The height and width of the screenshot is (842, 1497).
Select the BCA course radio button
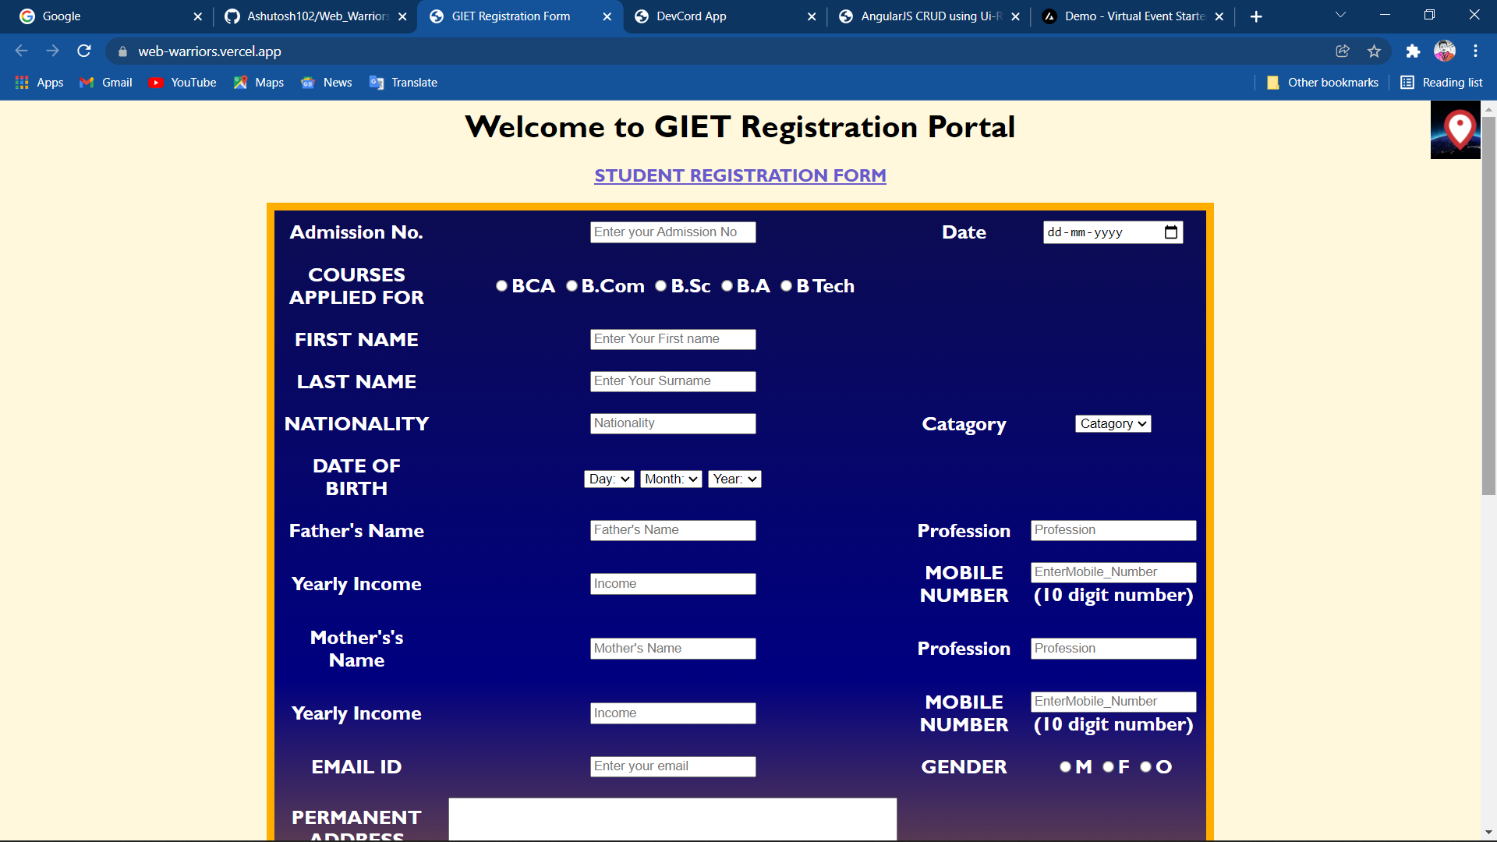click(x=502, y=286)
